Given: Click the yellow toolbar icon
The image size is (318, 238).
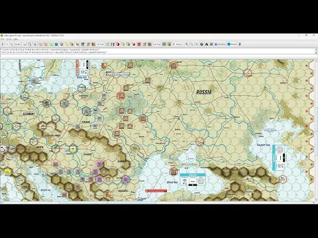Looking at the screenshot, I should tap(67, 44).
